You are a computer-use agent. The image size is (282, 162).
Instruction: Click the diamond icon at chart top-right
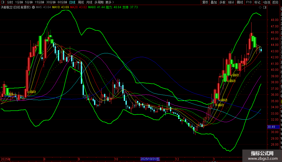(260, 7)
